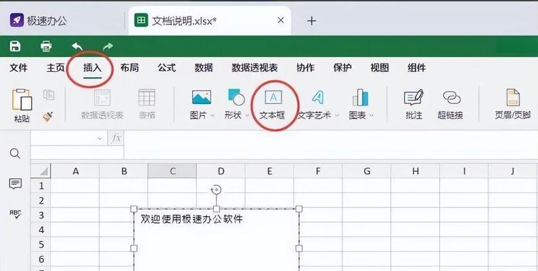Click the 图表 chart icon
The height and width of the screenshot is (271, 538).
(360, 97)
